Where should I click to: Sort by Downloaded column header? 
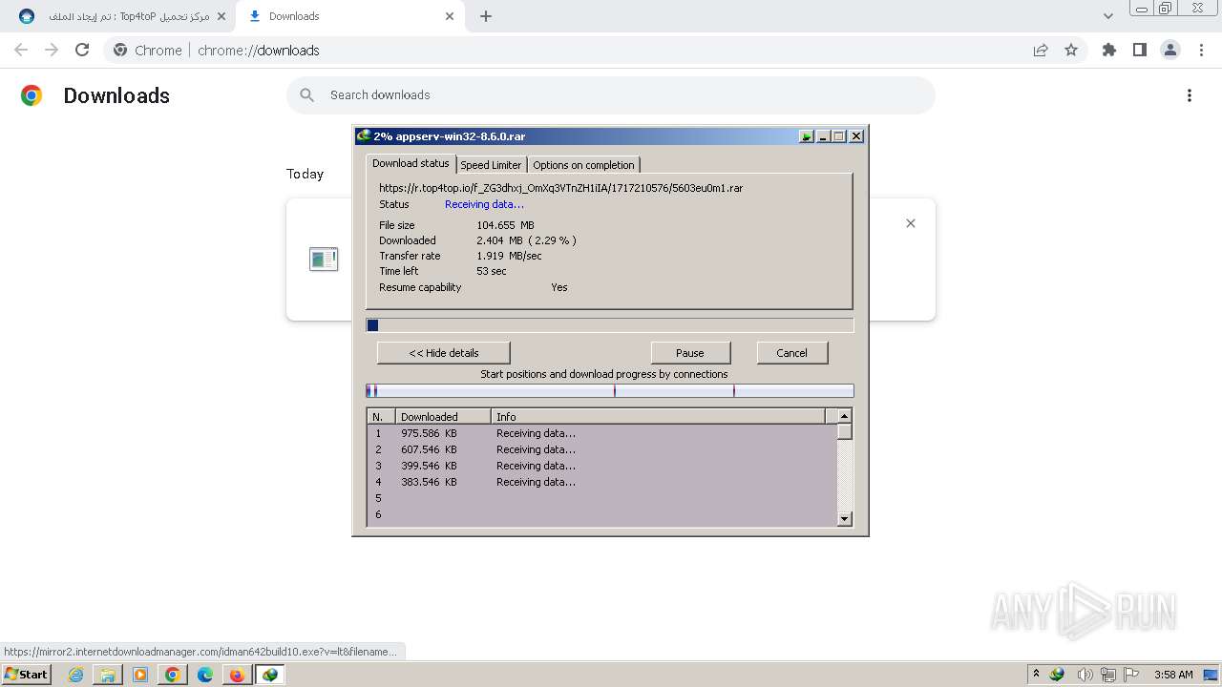[x=444, y=417]
